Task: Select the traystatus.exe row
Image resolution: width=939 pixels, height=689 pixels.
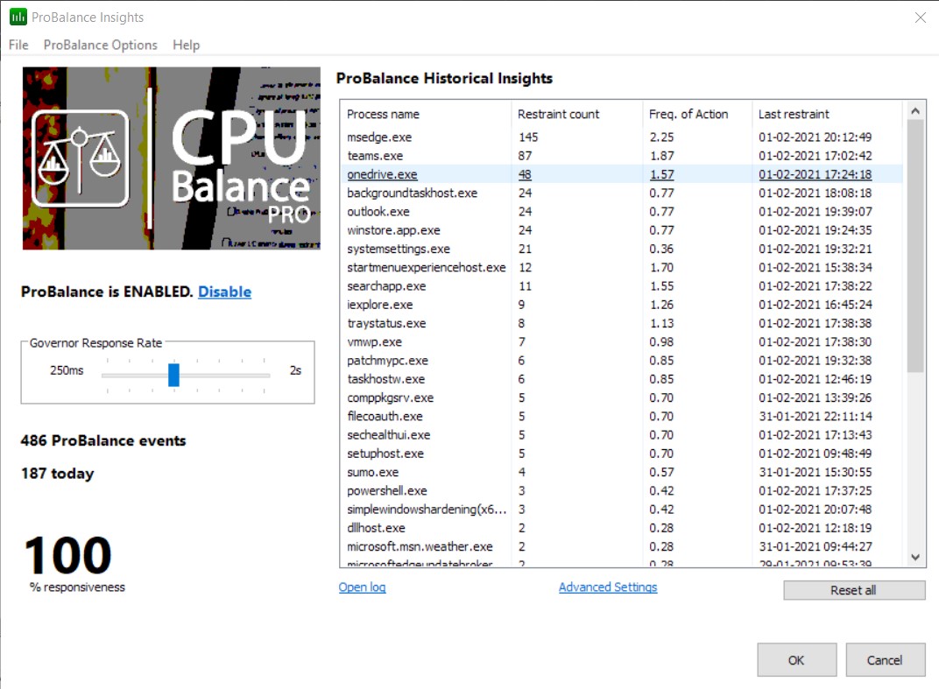Action: (622, 323)
